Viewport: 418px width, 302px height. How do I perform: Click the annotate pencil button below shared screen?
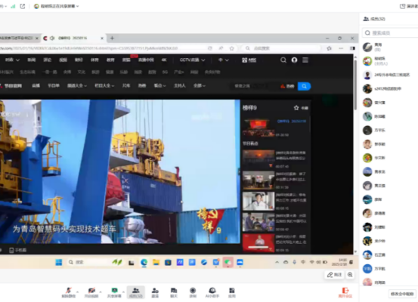point(334,275)
